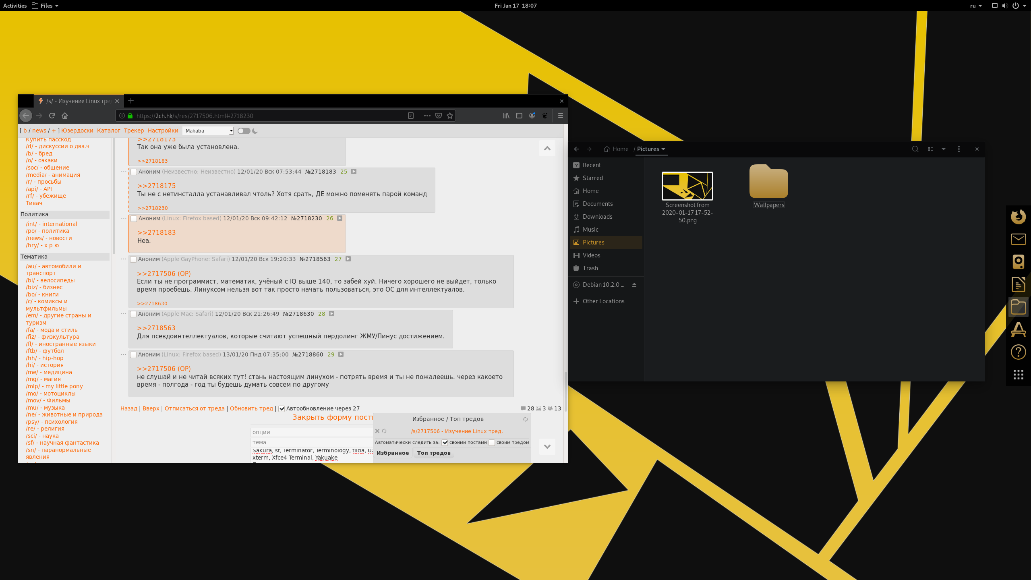The height and width of the screenshot is (580, 1031).
Task: Toggle reader view icon in address bar
Action: pos(411,116)
